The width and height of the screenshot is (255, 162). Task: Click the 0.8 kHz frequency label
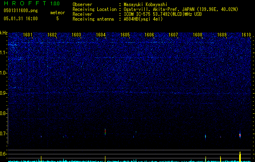tap(4, 113)
